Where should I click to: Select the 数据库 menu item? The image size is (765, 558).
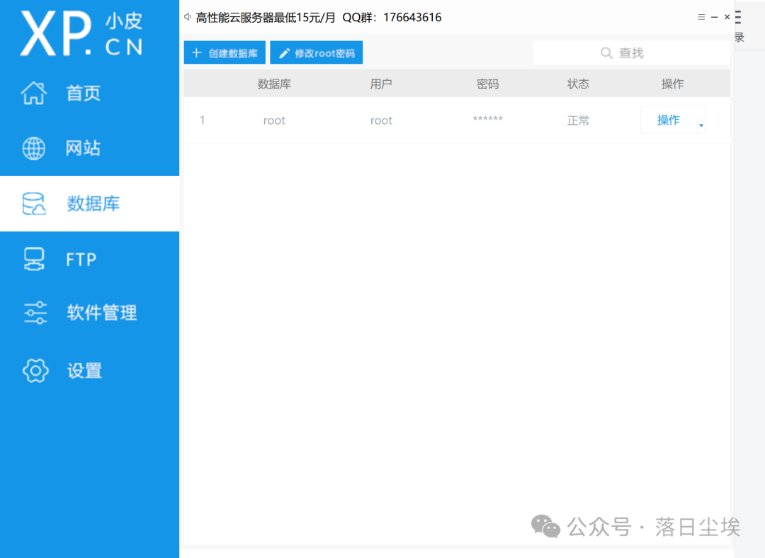89,203
